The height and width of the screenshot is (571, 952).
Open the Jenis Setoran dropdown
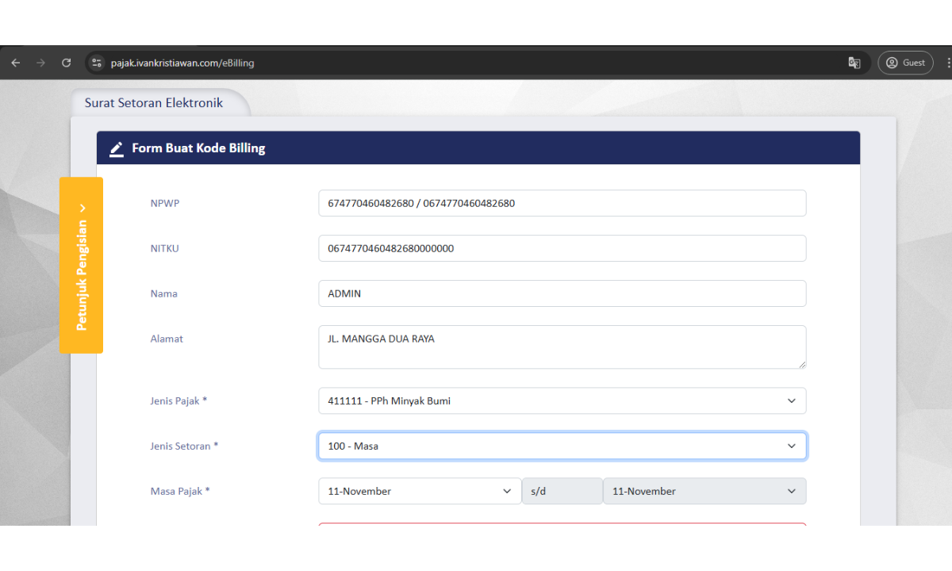click(562, 446)
